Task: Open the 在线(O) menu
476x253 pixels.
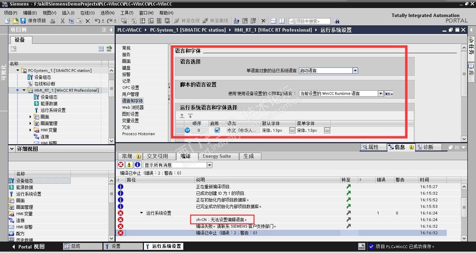Action: click(x=87, y=13)
